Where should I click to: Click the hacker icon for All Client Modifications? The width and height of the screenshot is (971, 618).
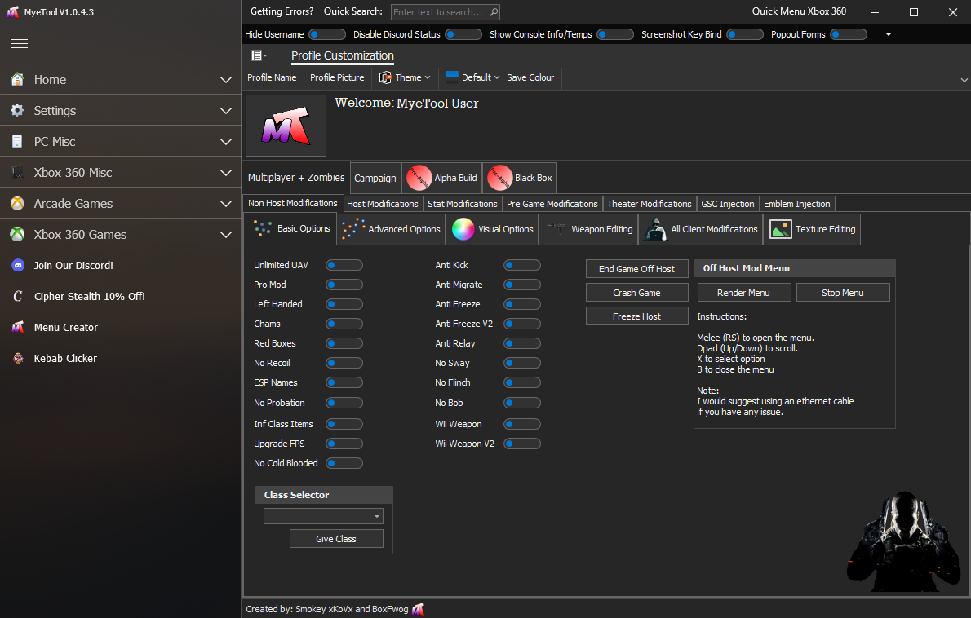[x=655, y=229]
